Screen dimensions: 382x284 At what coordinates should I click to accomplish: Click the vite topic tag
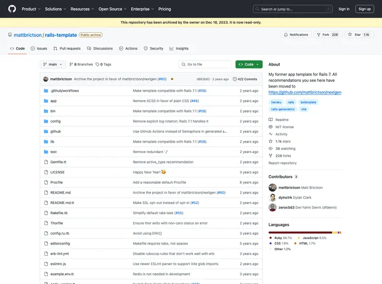coord(304,109)
